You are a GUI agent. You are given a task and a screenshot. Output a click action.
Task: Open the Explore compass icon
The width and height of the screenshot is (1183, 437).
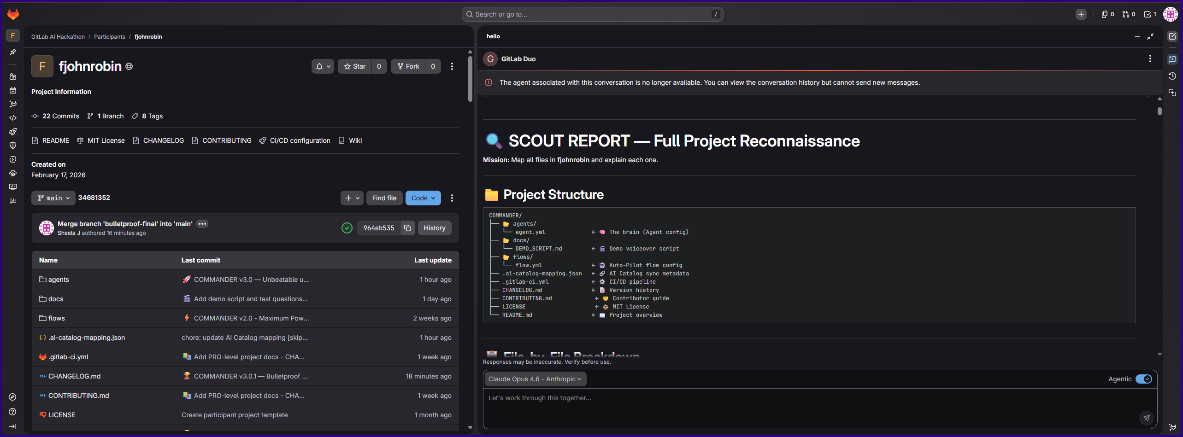click(13, 397)
